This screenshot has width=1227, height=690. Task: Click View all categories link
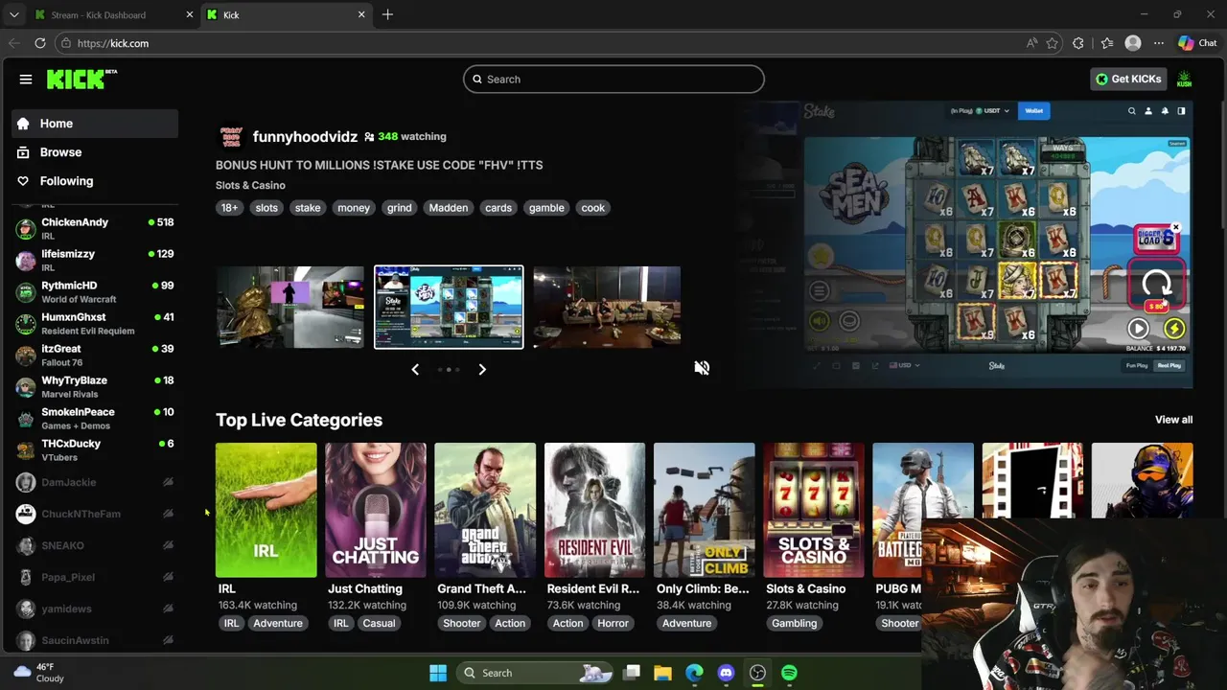click(x=1173, y=420)
